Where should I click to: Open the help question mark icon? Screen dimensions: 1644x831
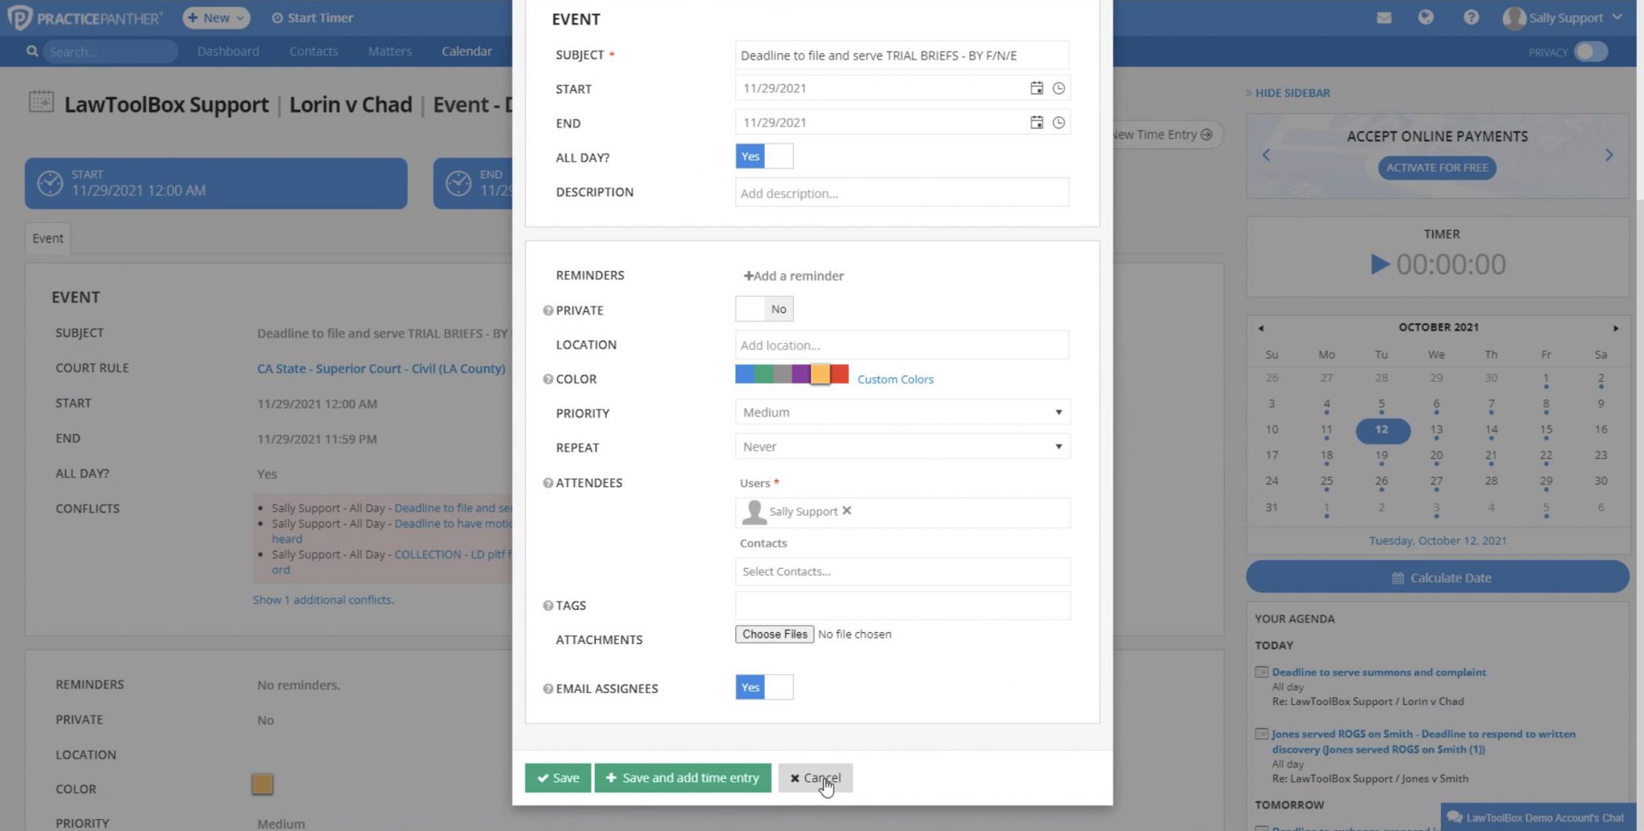point(1471,17)
